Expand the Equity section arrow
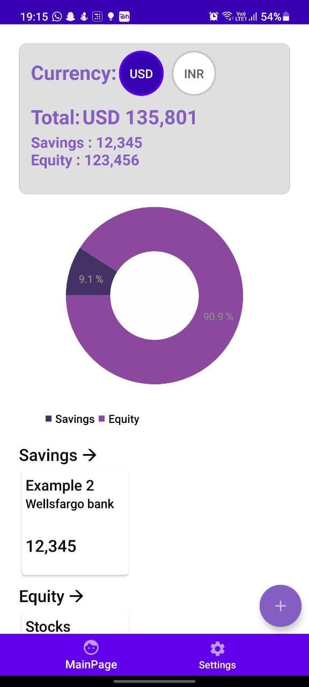The width and height of the screenshot is (309, 687). [77, 596]
